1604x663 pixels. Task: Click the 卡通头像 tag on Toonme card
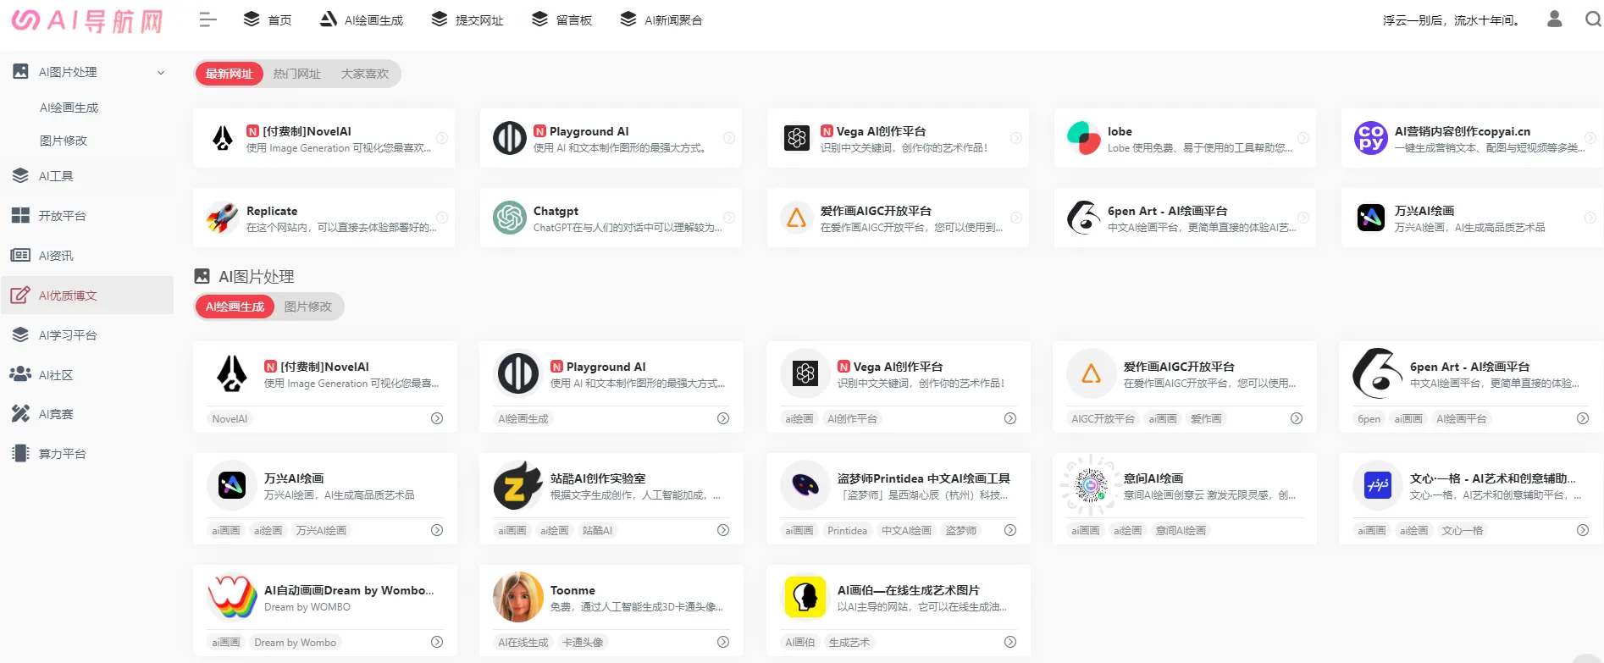pyautogui.click(x=583, y=643)
